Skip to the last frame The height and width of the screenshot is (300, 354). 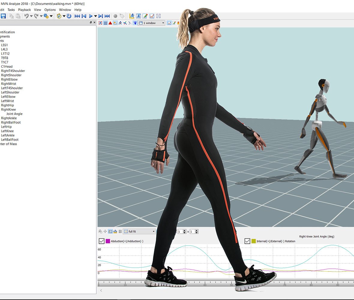click(x=107, y=16)
